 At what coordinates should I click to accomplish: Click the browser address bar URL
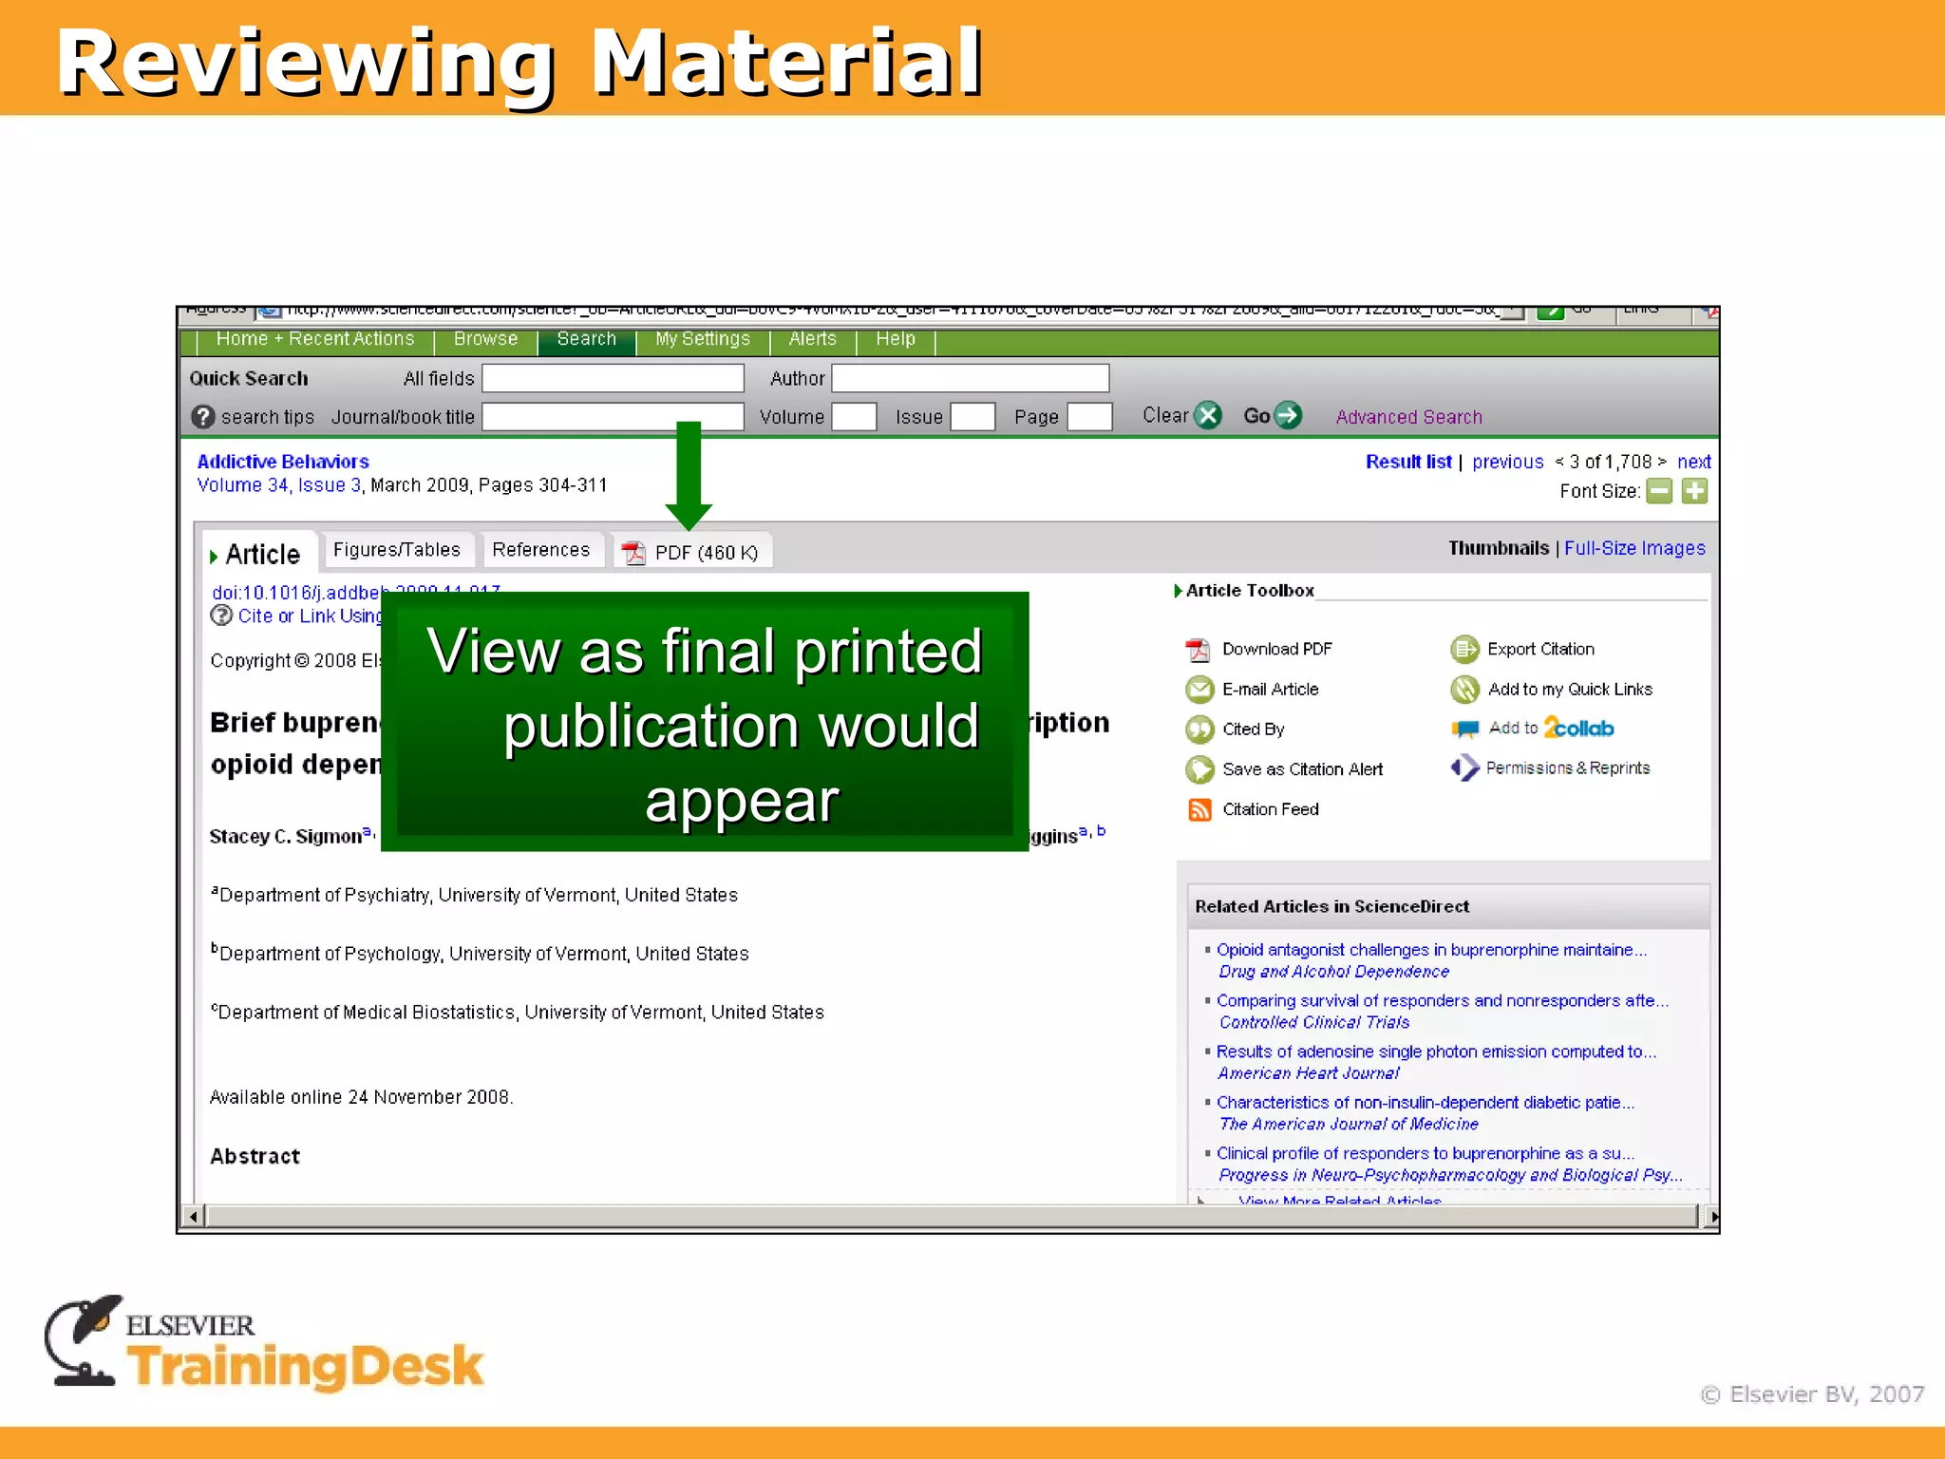point(893,312)
